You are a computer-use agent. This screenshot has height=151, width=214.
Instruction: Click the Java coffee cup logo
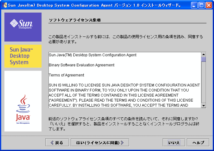23,101
